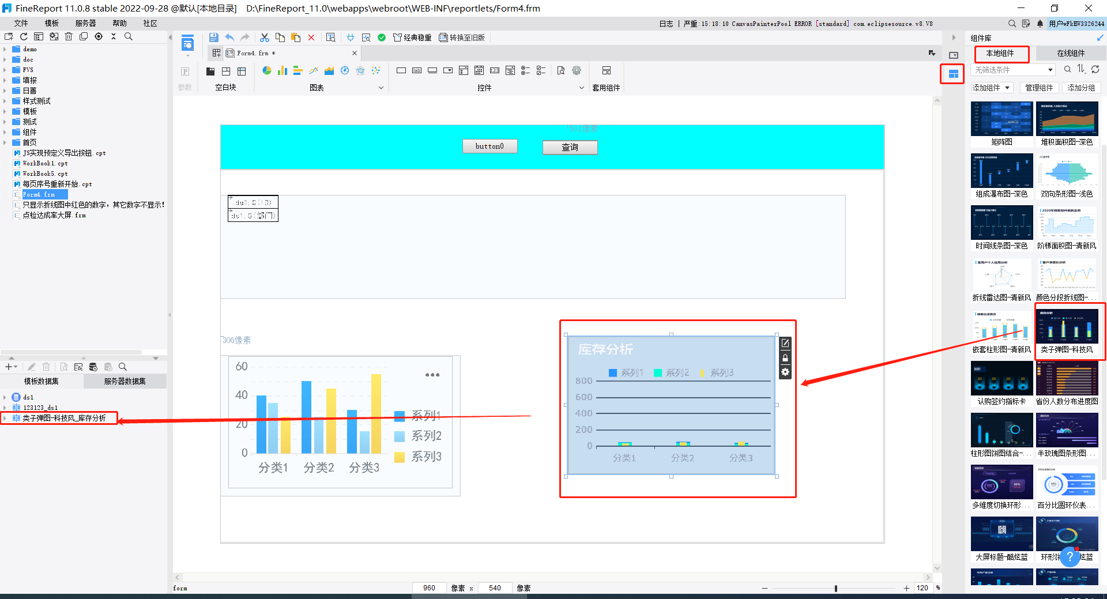
Task: Open the 无筛选条件 filter dropdown
Action: 1013,70
